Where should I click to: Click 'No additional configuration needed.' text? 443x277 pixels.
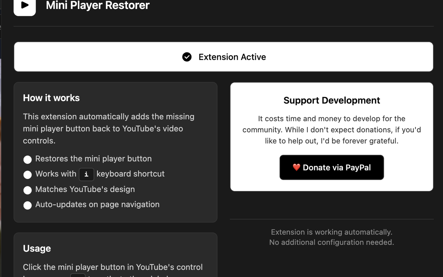point(332,242)
